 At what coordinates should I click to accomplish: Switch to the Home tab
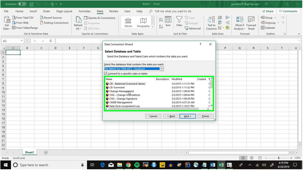tap(19, 11)
